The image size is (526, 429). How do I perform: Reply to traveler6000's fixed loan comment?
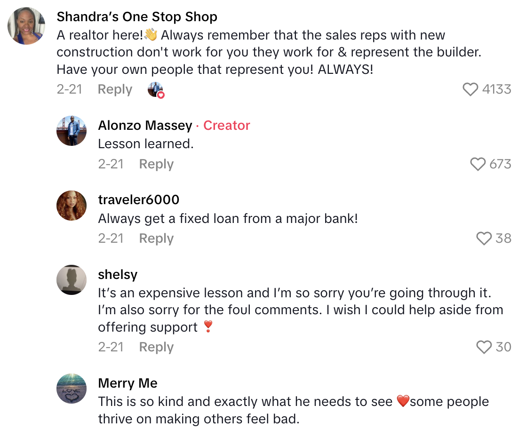point(156,238)
